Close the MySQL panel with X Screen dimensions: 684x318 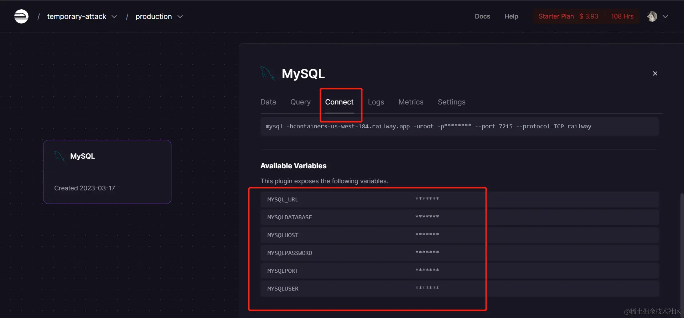655,73
